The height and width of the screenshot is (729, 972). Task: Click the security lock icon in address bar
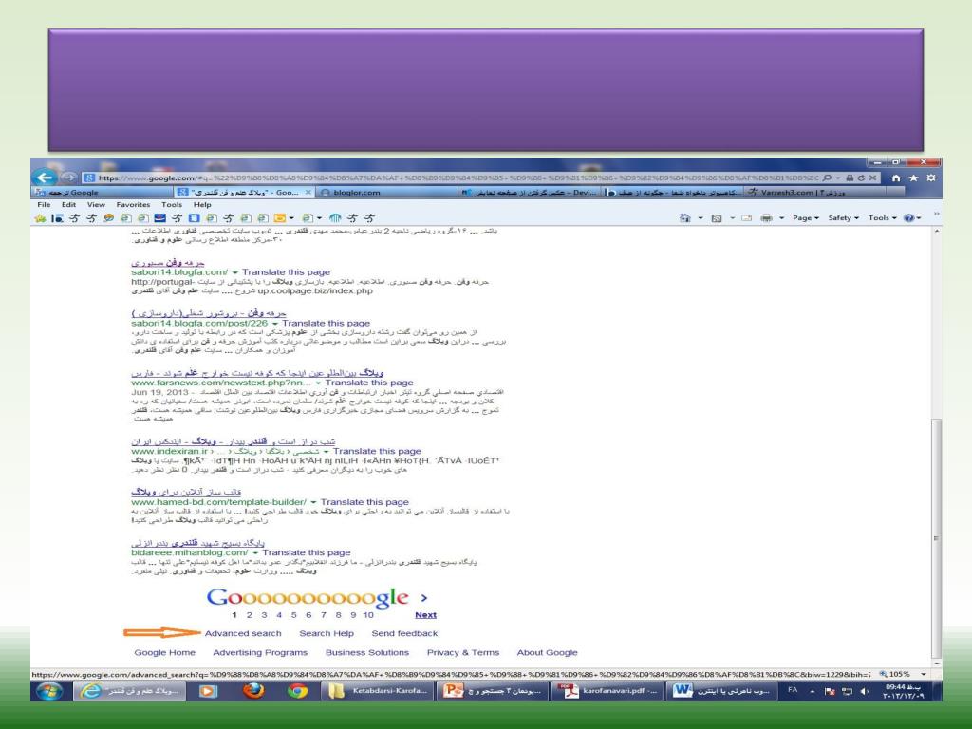[x=850, y=178]
